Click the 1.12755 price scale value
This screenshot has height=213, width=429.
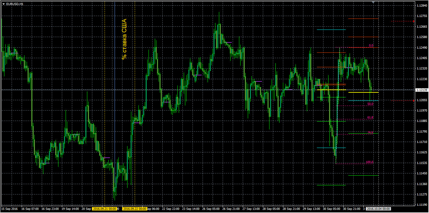click(x=422, y=16)
